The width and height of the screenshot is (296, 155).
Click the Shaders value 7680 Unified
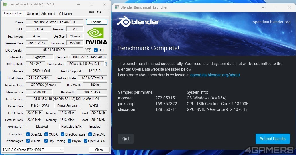tap(41, 71)
